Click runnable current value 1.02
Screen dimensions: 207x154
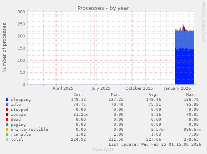coord(81,134)
